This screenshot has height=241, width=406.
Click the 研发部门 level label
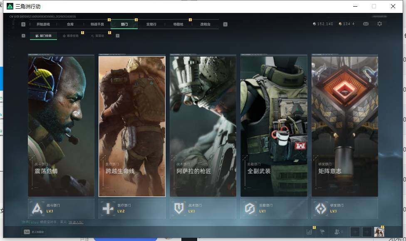click(x=334, y=211)
